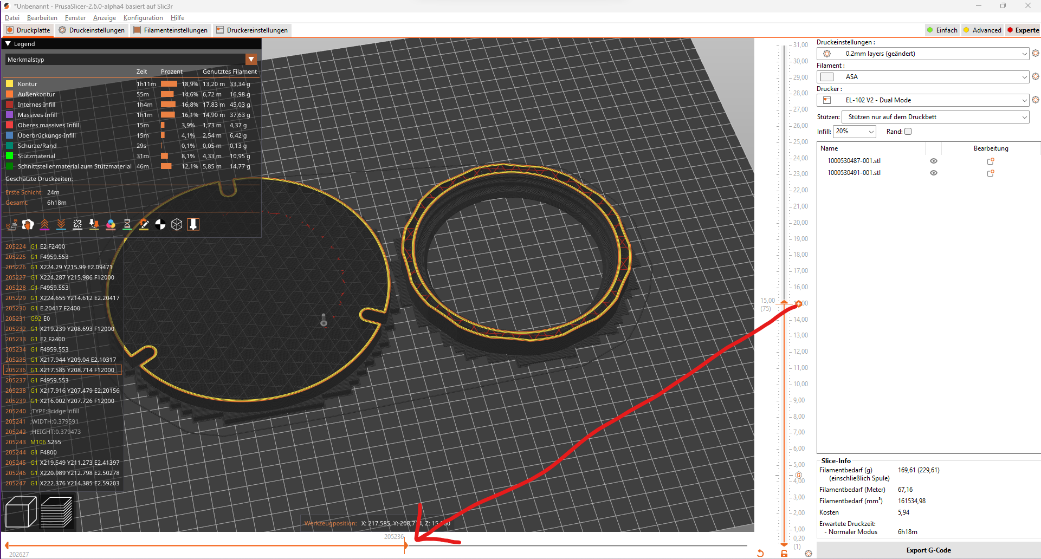
Task: Switch to 3D editor view cube icon
Action: (21, 511)
